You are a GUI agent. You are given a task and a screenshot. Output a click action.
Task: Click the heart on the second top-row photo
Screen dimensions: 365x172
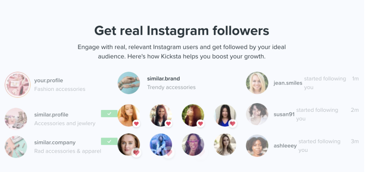click(x=168, y=123)
